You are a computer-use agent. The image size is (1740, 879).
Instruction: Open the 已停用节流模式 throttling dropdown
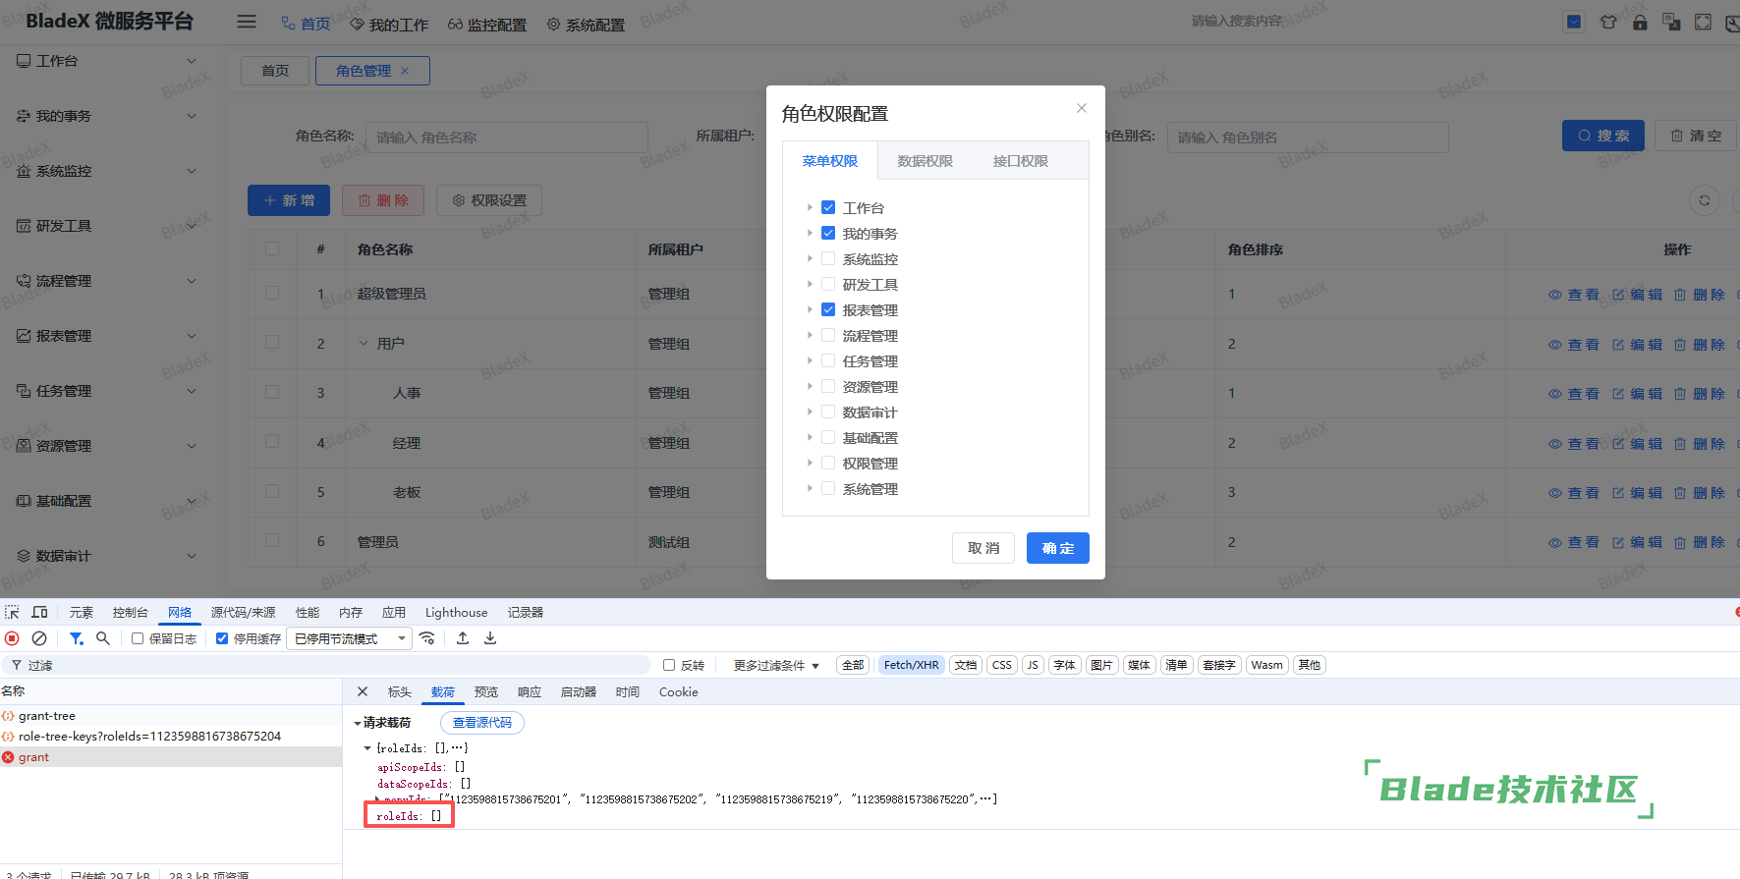(x=350, y=638)
